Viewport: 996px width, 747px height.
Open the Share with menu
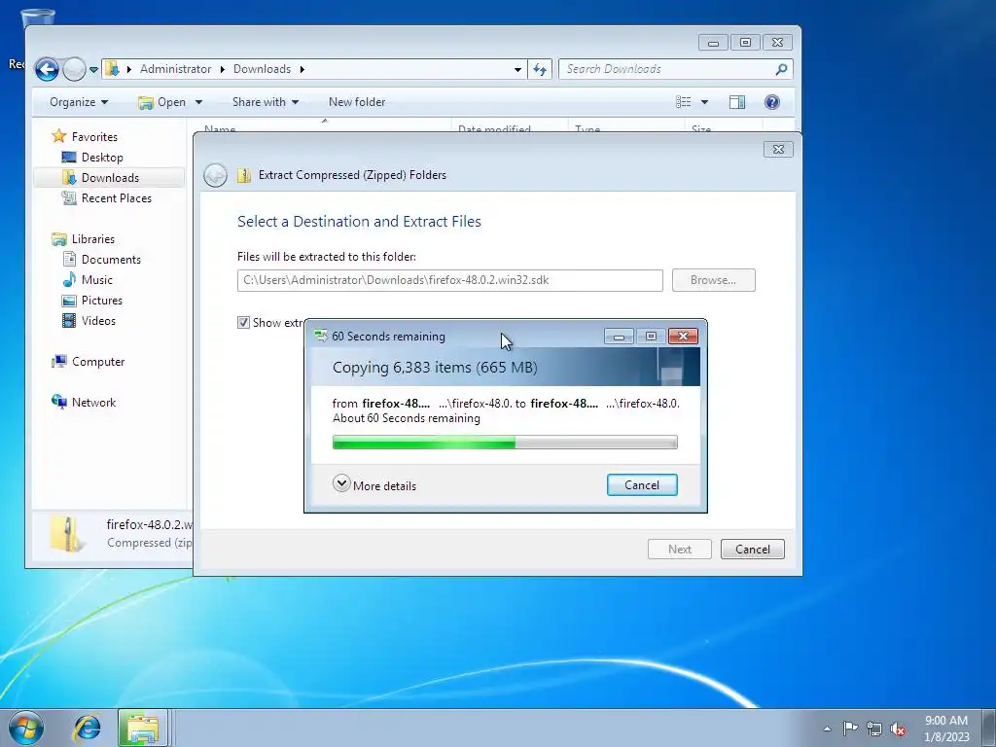coord(265,102)
